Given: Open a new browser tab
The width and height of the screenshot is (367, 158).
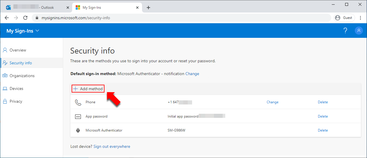Looking at the screenshot, I should (x=148, y=8).
